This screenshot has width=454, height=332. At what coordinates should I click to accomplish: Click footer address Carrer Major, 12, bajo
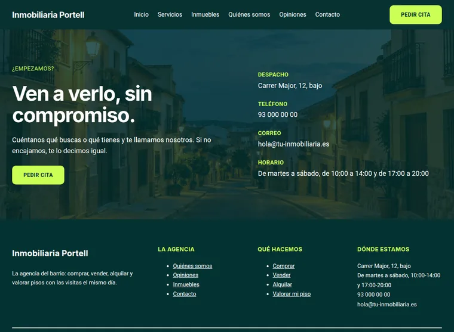point(384,266)
